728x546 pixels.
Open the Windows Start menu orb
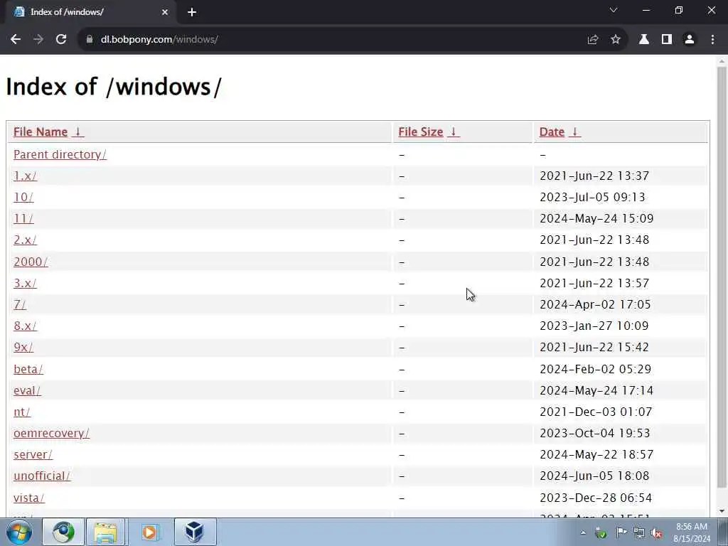[19, 532]
